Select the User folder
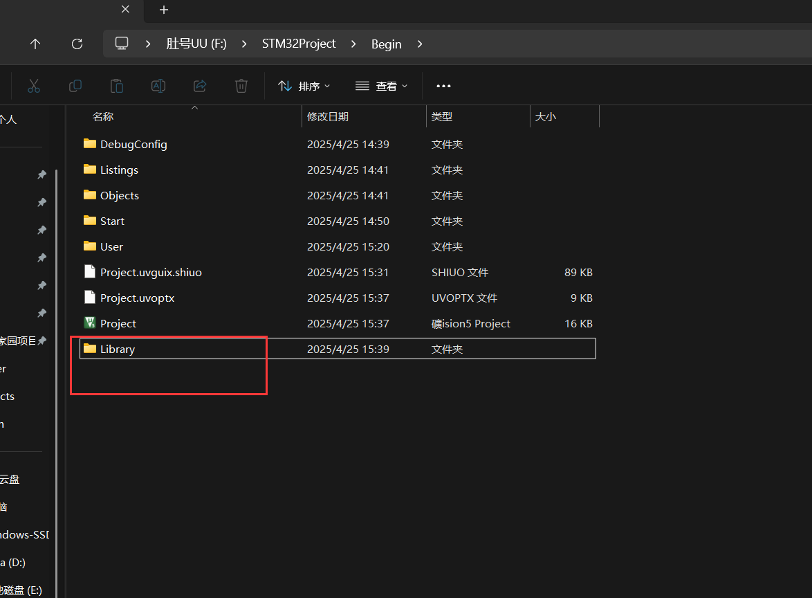This screenshot has width=812, height=598. [338, 246]
